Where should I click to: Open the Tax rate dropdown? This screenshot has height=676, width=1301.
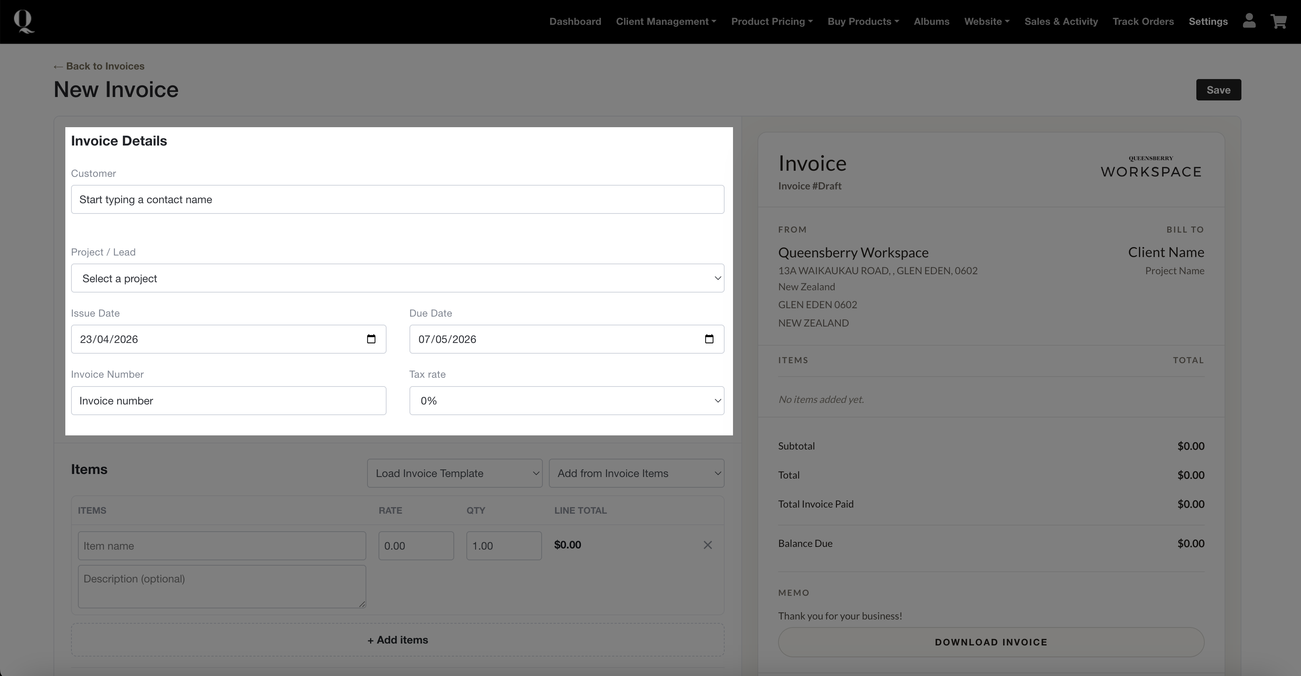[566, 401]
